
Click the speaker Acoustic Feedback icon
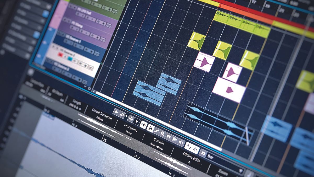point(143,124)
